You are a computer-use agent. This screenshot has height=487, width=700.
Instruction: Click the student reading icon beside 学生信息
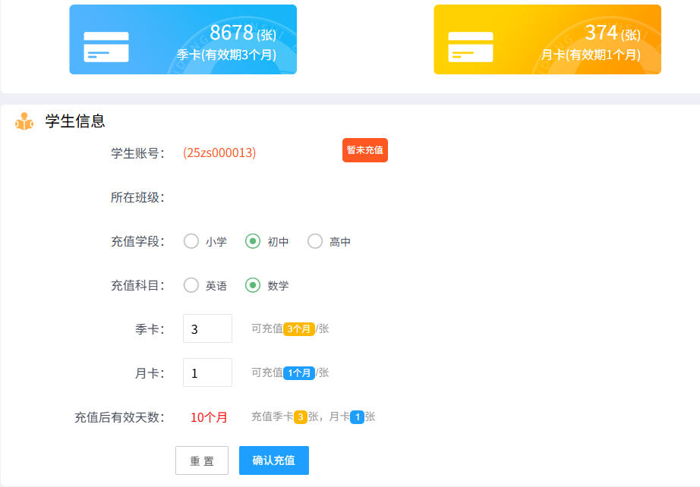tap(24, 121)
